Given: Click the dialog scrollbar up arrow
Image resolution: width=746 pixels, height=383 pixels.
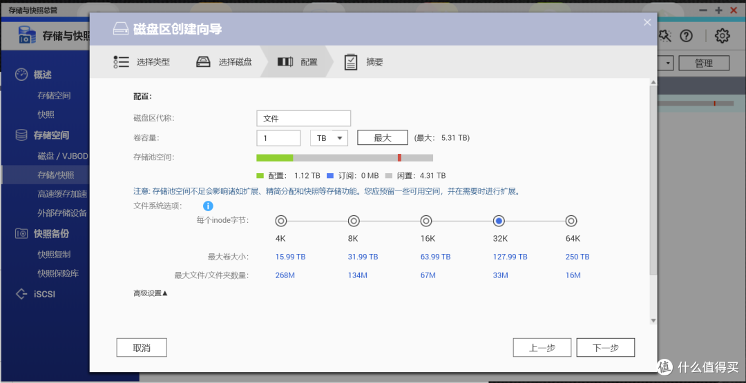Looking at the screenshot, I should 653,82.
